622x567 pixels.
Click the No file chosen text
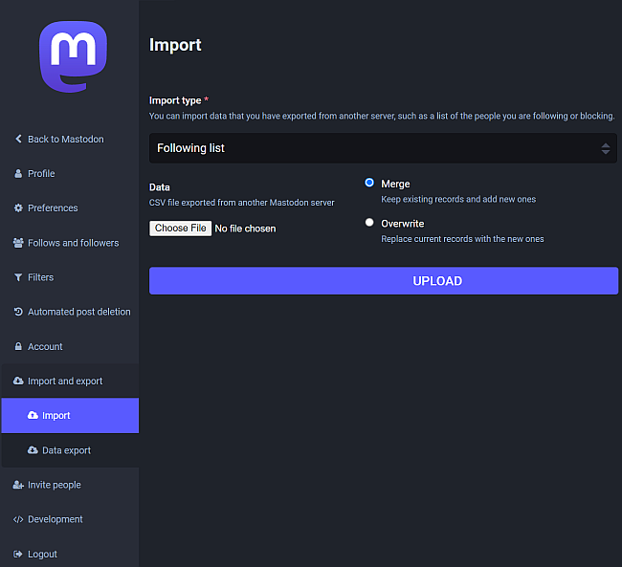pos(245,229)
